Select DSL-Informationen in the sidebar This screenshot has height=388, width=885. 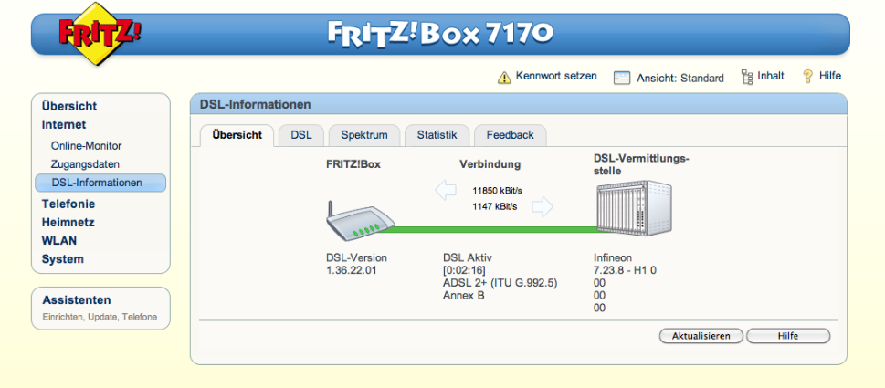100,183
